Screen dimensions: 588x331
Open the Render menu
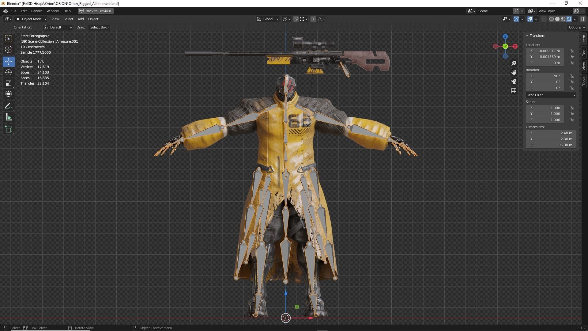click(36, 11)
